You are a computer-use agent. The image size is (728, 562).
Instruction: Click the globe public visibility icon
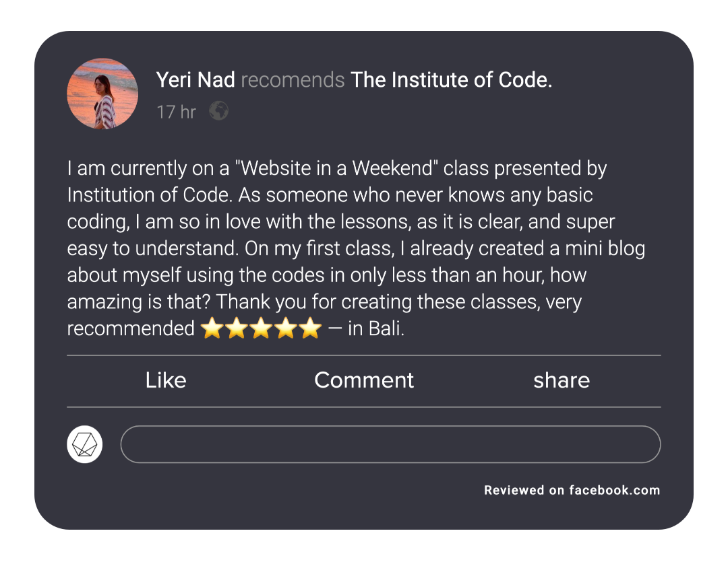pyautogui.click(x=218, y=111)
